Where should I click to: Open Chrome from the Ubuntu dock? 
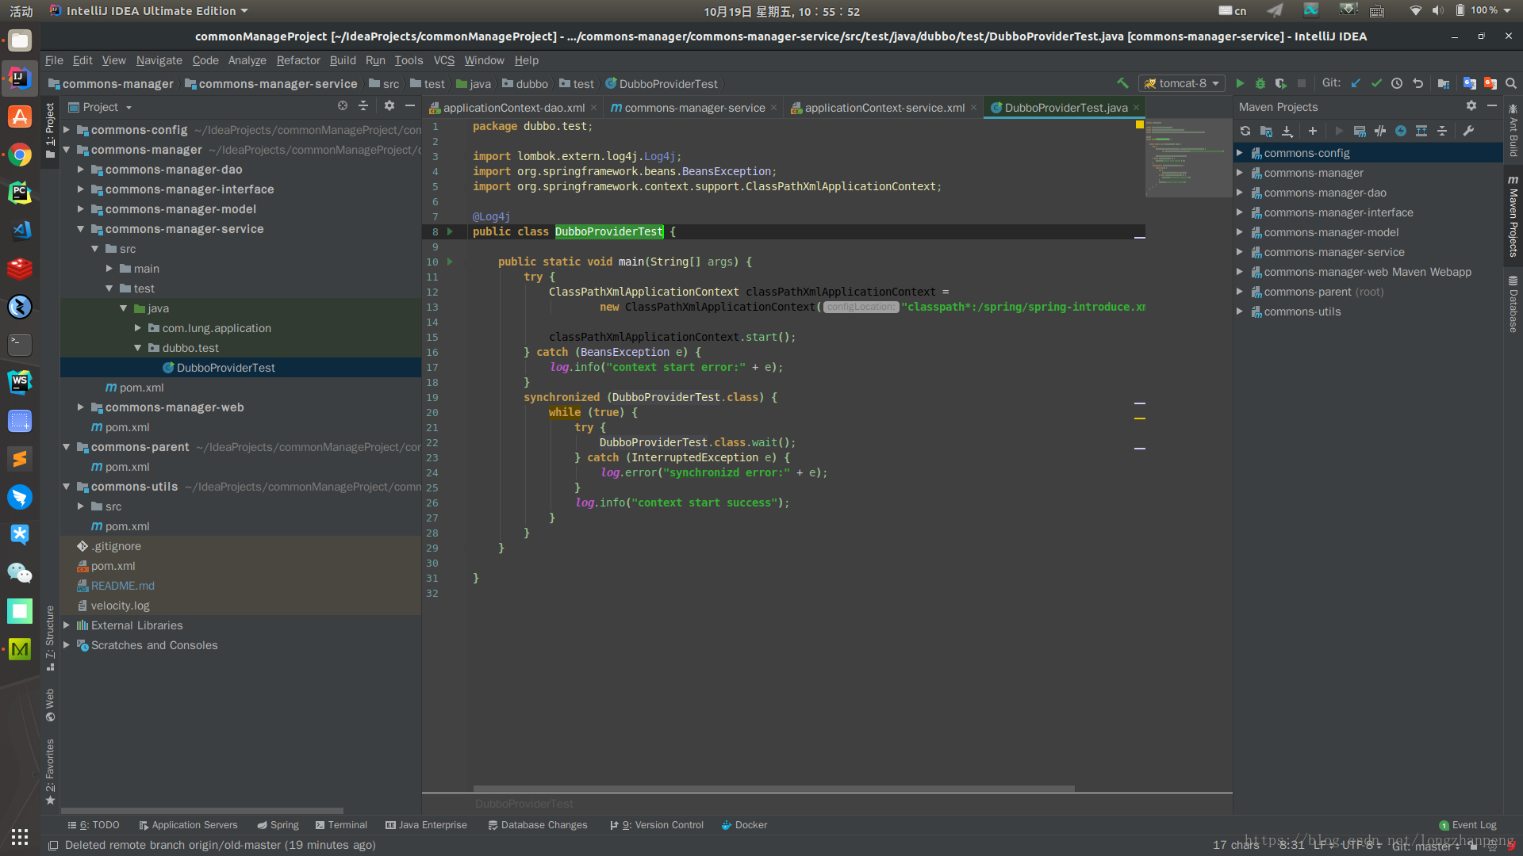point(20,155)
